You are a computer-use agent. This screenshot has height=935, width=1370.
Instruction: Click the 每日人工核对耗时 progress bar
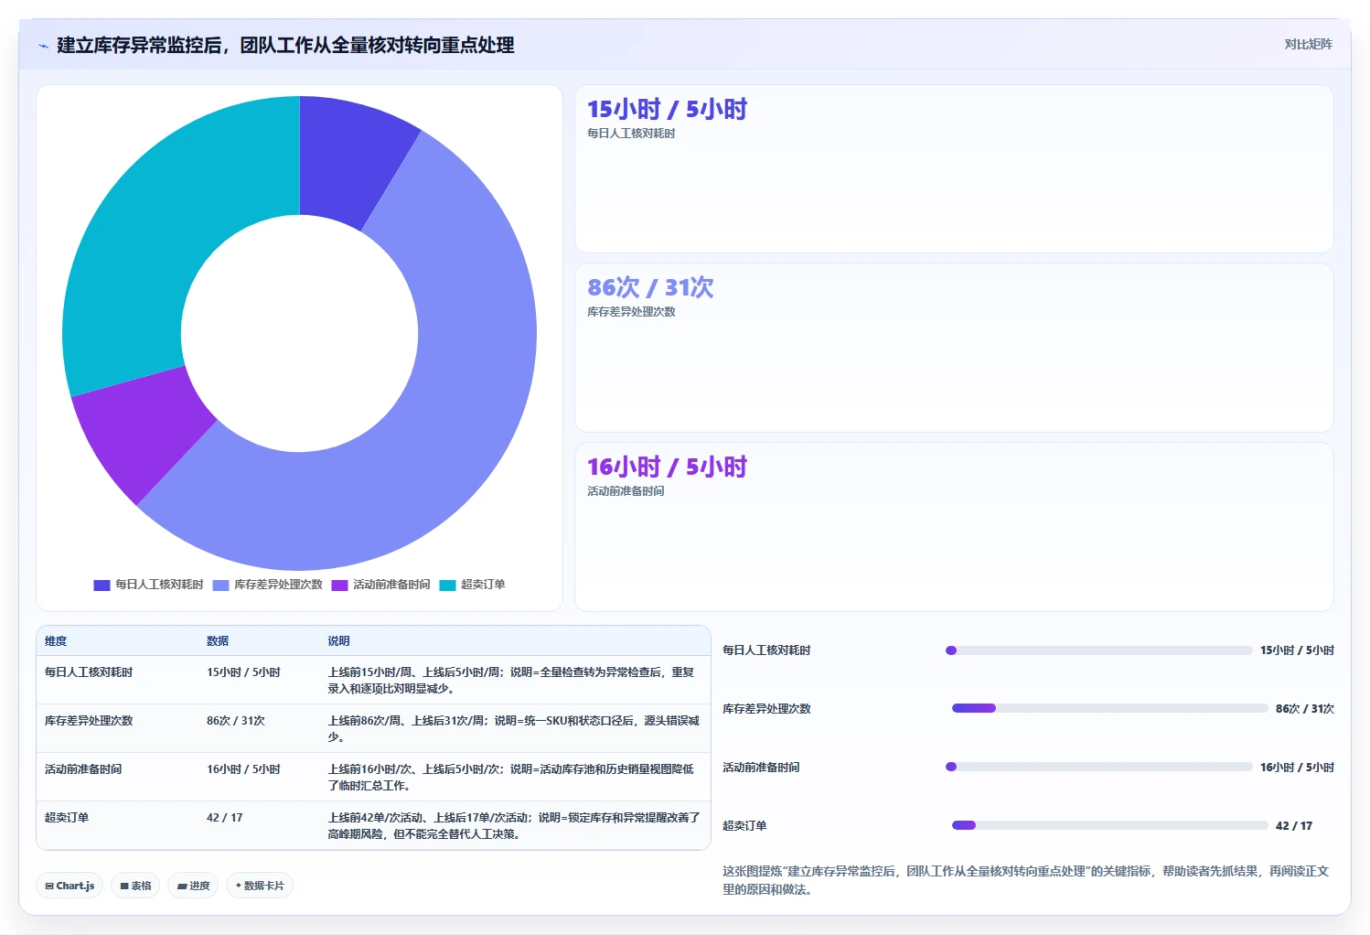[x=1098, y=650]
